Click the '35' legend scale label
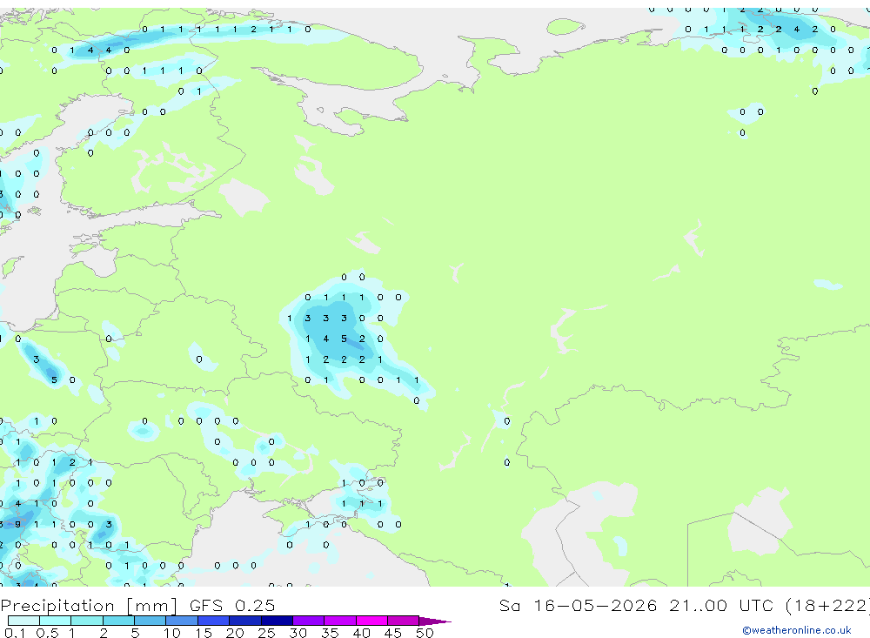Screen dimensions: 870x638 click(x=330, y=633)
